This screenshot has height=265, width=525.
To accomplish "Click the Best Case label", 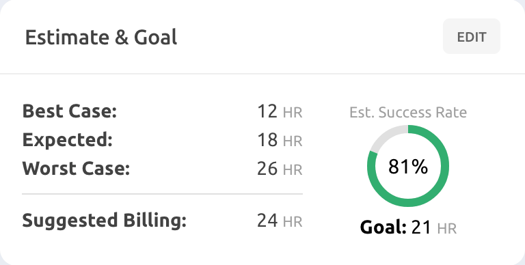I will pyautogui.click(x=69, y=111).
